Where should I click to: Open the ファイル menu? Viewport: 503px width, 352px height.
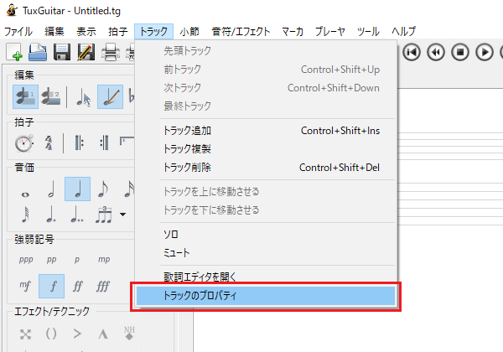(x=18, y=31)
